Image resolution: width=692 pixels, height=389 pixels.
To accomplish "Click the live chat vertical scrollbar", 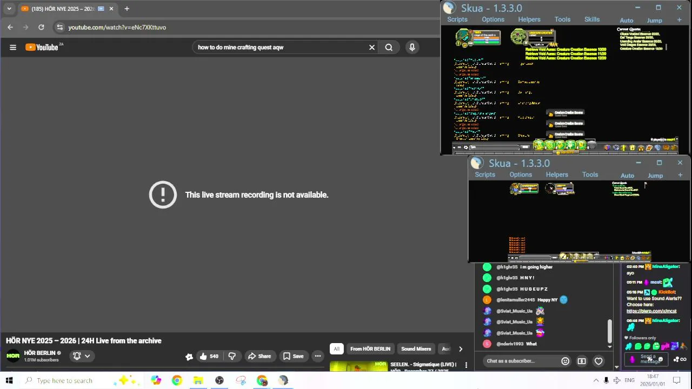I will point(610,331).
